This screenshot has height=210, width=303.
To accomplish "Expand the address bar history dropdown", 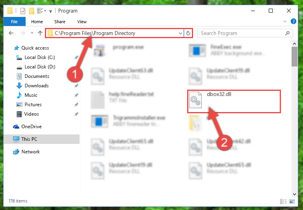I will 180,33.
